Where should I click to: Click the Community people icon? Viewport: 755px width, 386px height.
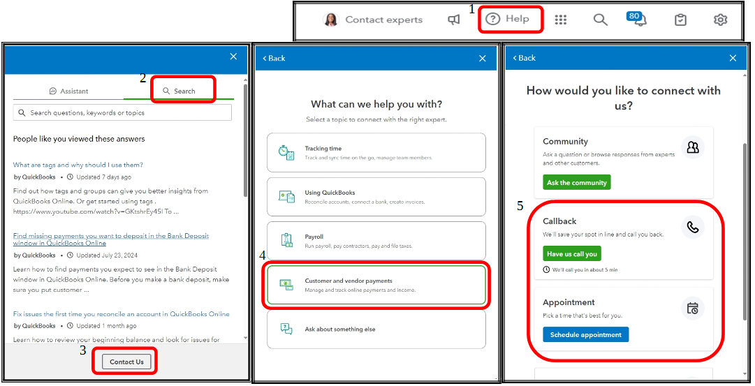pyautogui.click(x=693, y=147)
